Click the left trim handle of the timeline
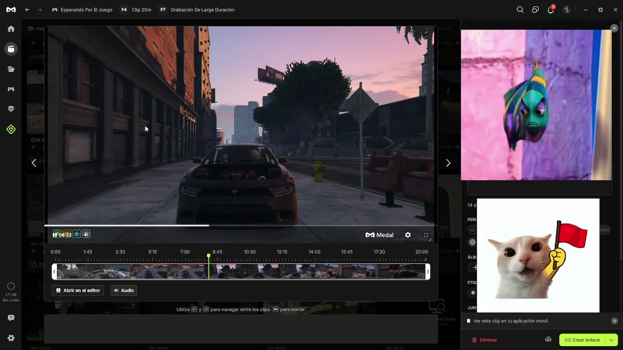Screen dimensions: 623x350 pos(55,271)
